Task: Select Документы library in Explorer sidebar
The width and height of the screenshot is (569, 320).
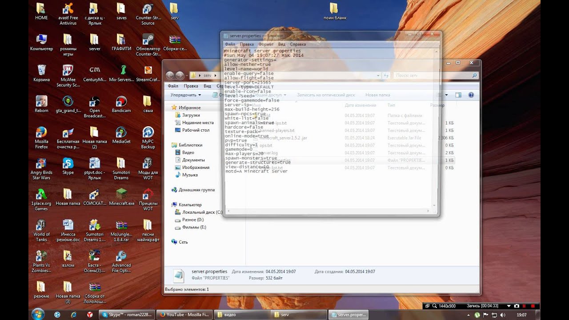Action: tap(193, 160)
